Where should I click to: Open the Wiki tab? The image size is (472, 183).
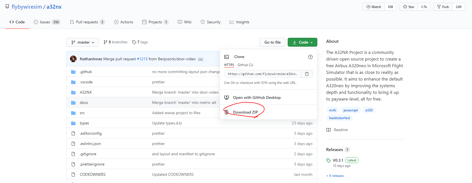[185, 22]
